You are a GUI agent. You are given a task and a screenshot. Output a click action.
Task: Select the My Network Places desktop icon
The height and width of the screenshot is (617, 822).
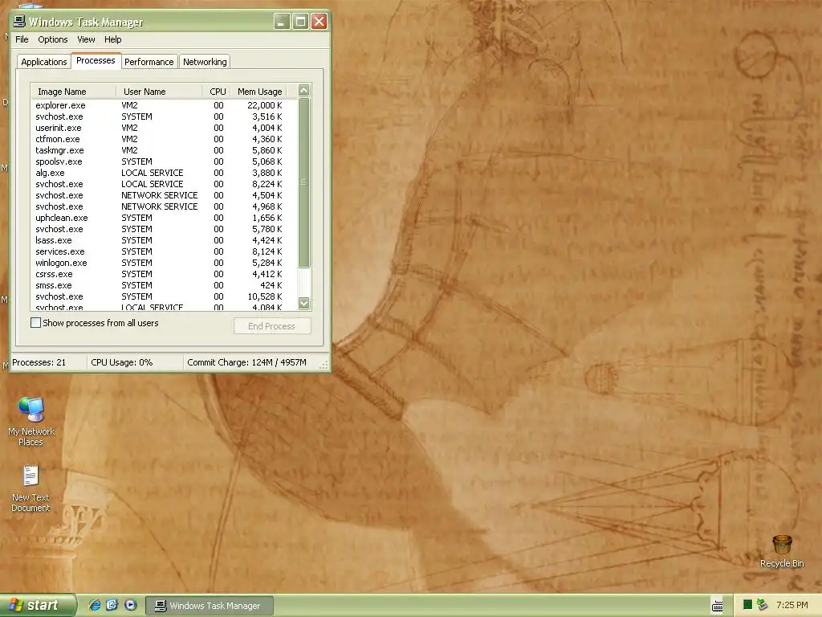click(x=31, y=421)
